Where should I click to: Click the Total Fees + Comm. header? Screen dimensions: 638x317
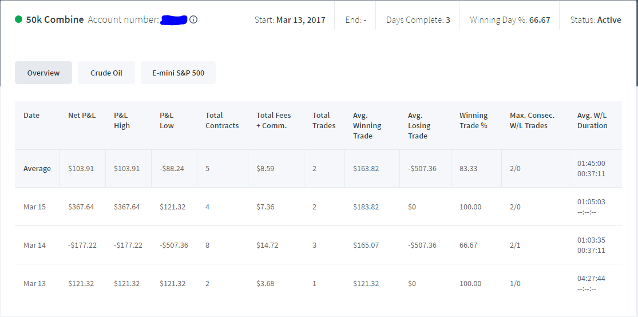coord(274,121)
